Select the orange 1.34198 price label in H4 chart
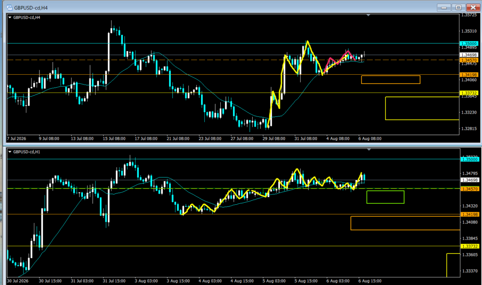482x285 pixels. 469,75
